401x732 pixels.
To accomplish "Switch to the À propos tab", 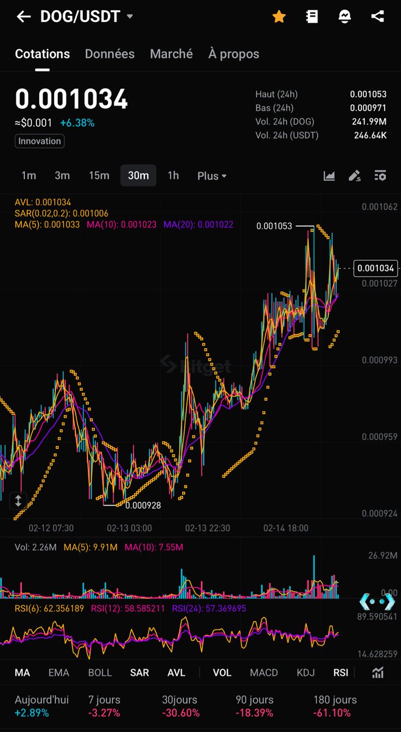I will pyautogui.click(x=233, y=54).
